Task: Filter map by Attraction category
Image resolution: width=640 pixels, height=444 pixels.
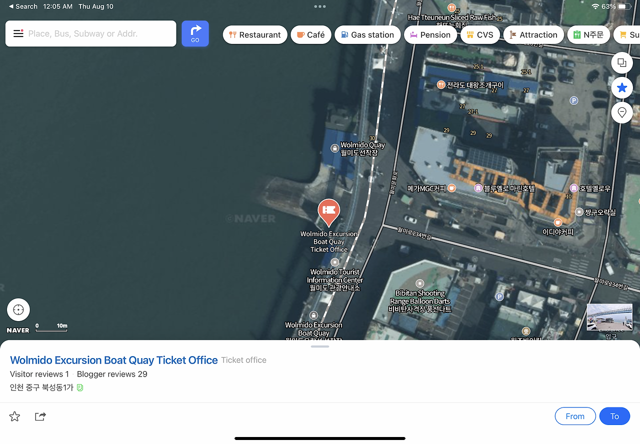Action: click(533, 35)
